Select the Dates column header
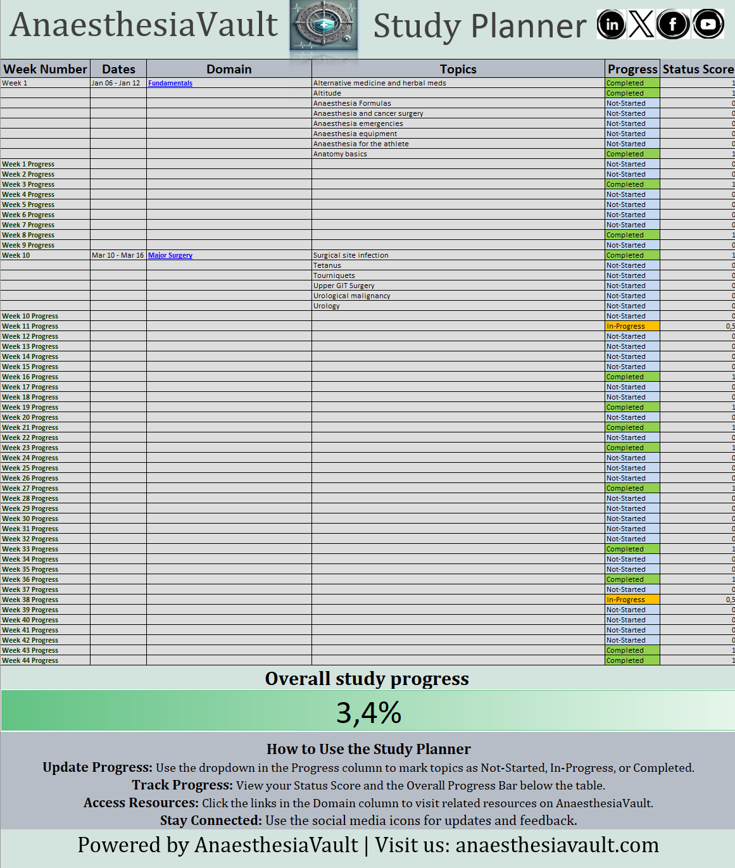Image resolution: width=735 pixels, height=868 pixels. (x=118, y=69)
